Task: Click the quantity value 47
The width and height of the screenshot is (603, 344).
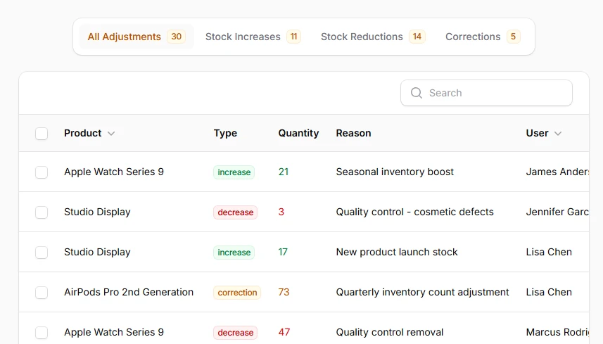Action: [284, 332]
